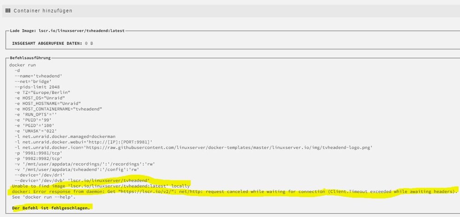This screenshot has width=460, height=217.
Task: Click the net.unraid.docker.webui label line
Action: 84,142
